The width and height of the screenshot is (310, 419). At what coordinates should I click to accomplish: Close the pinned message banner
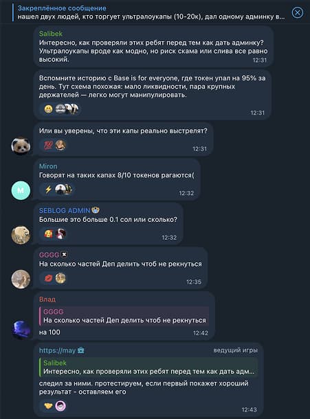(x=298, y=12)
